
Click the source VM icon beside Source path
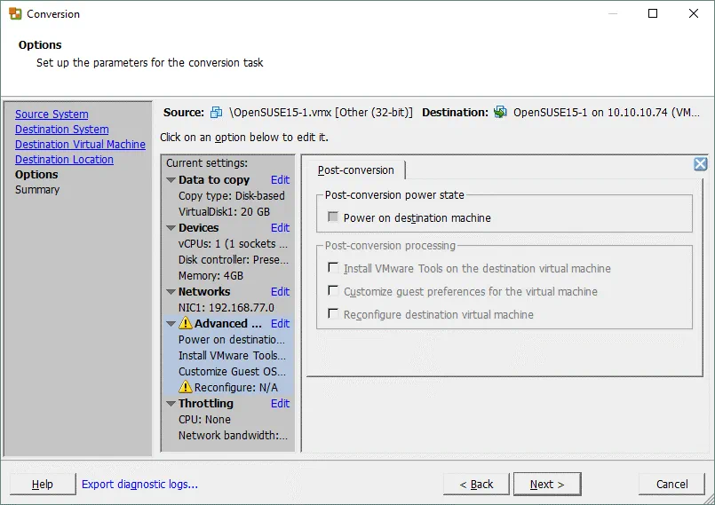pos(217,113)
